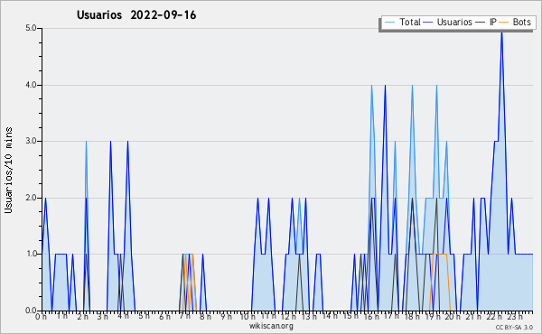The image size is (542, 334).
Task: Click the '22 h' x-axis label
Action: click(493, 317)
